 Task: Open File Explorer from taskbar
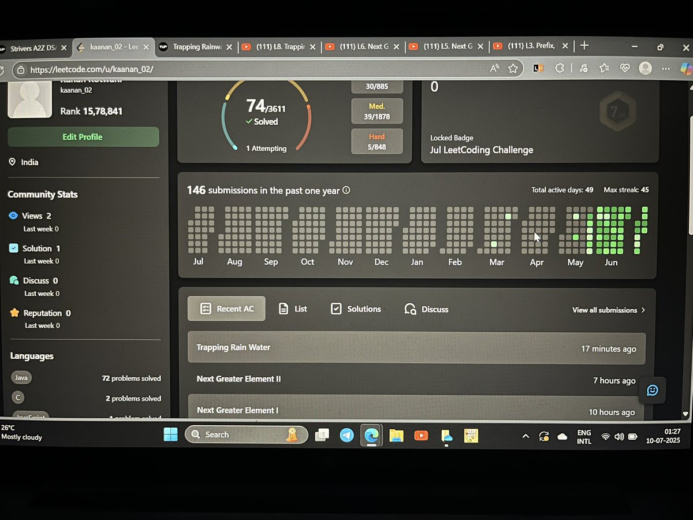[x=396, y=436]
